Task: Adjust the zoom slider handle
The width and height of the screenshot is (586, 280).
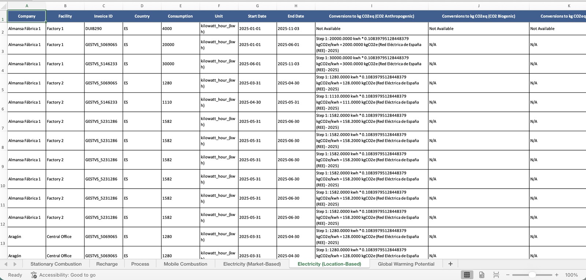Action: tap(532, 275)
